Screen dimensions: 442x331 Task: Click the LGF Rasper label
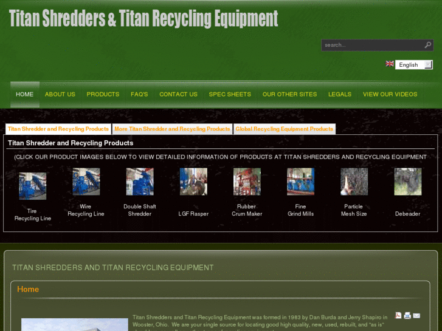(193, 214)
